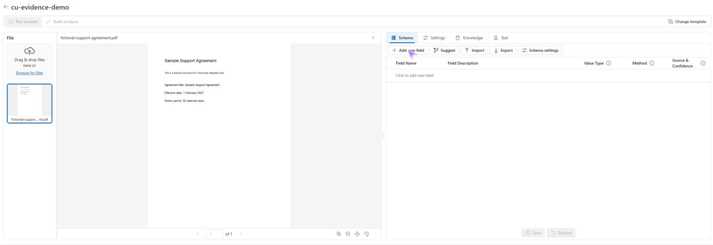Switch to the Settings tab
Screen dimensions: 713x245
pyautogui.click(x=434, y=38)
